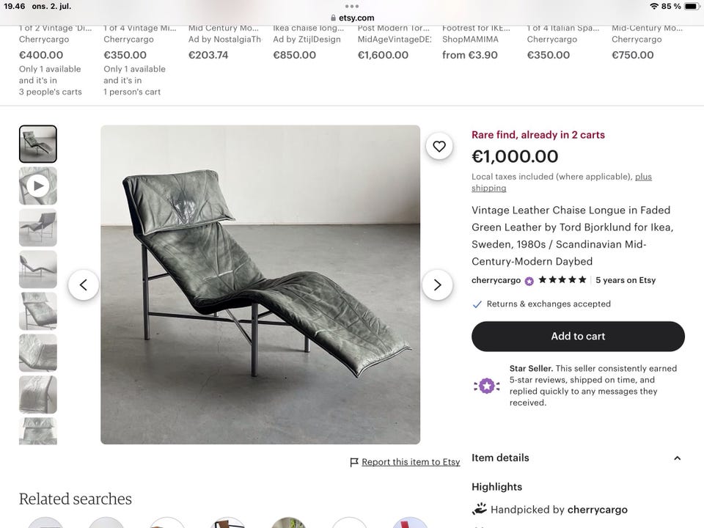
Task: Tap the etsy.com address bar
Action: click(352, 18)
